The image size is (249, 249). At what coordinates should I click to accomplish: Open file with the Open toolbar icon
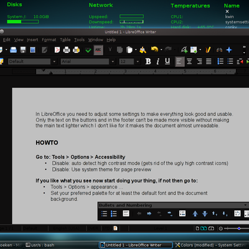click(x=13, y=50)
